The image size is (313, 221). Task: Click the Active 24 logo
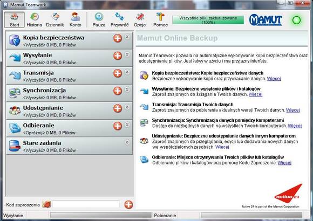288,194
